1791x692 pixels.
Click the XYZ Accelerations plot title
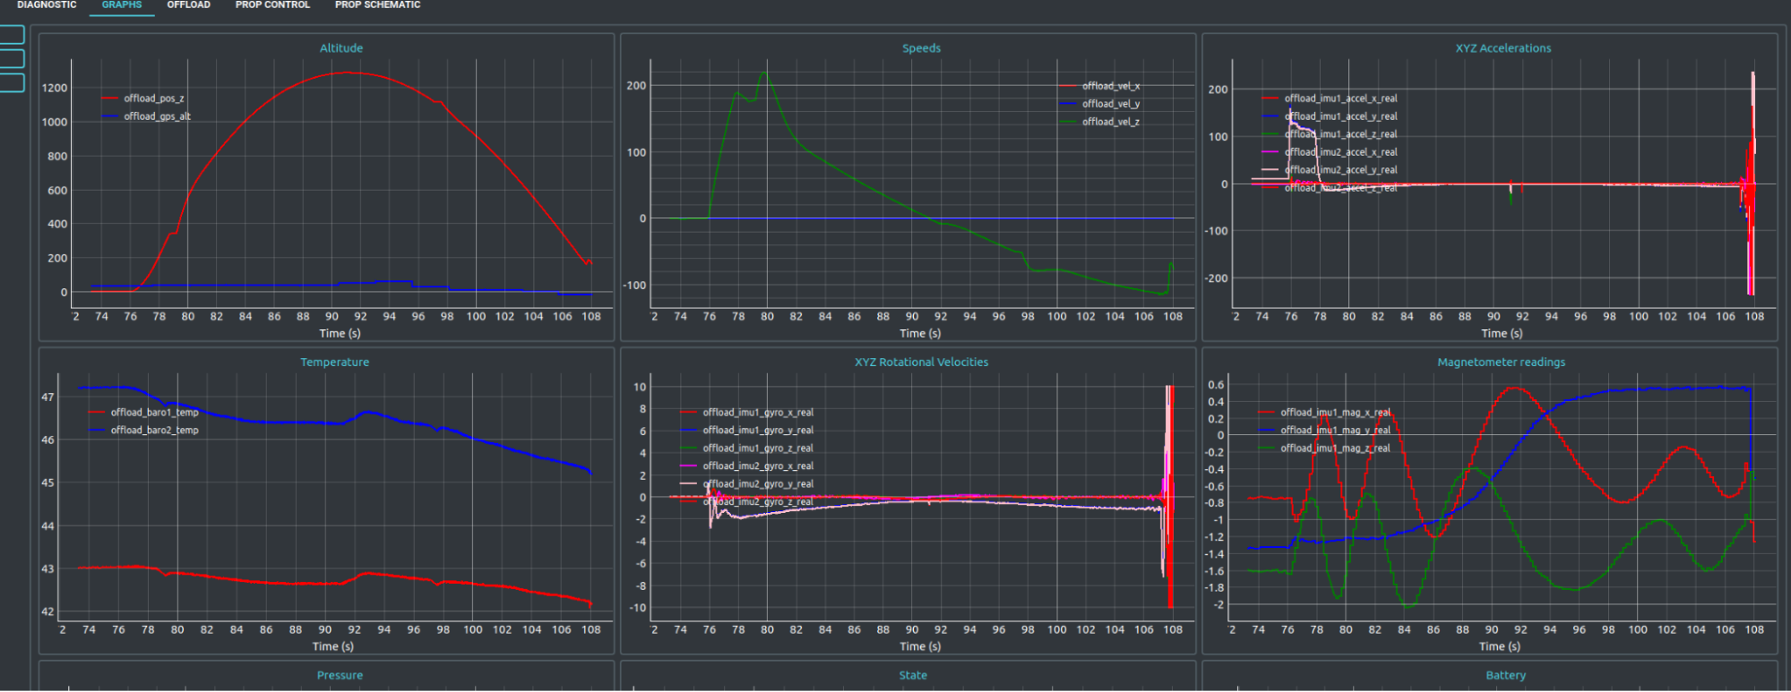[x=1503, y=48]
